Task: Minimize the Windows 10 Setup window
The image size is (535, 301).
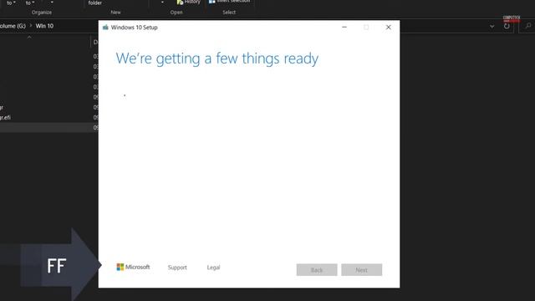Action: pyautogui.click(x=344, y=28)
